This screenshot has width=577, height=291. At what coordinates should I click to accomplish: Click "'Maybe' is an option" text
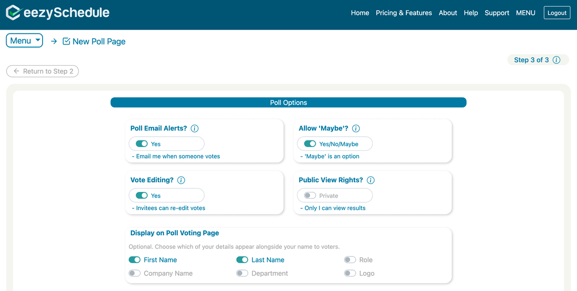pyautogui.click(x=330, y=156)
